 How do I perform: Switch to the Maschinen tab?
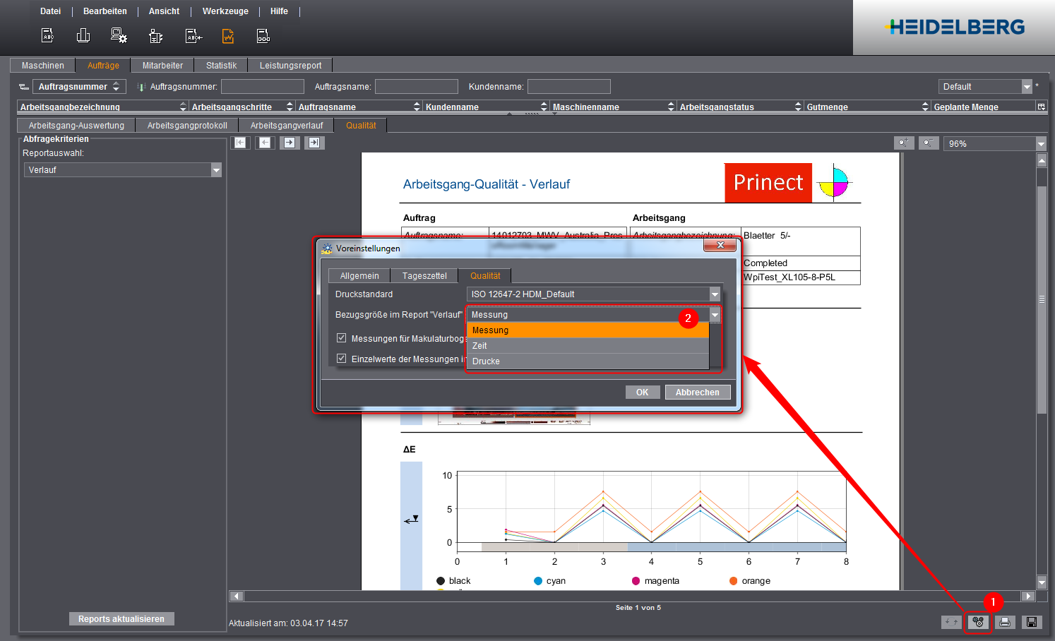43,66
